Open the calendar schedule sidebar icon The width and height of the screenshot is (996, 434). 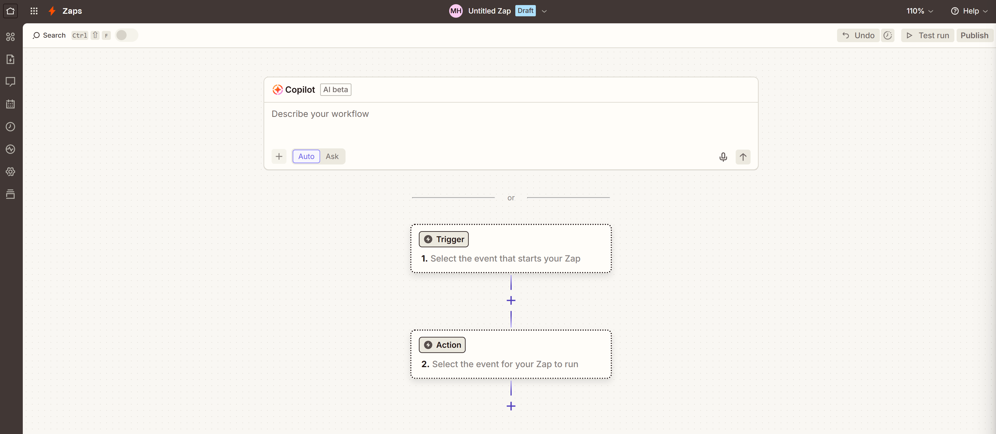[x=10, y=104]
